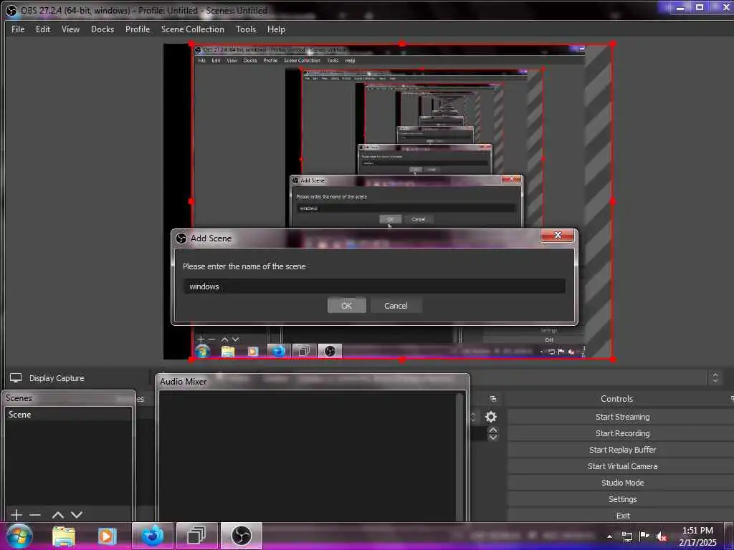Enable Studio Mode
Screen dimensions: 734x550
point(622,482)
